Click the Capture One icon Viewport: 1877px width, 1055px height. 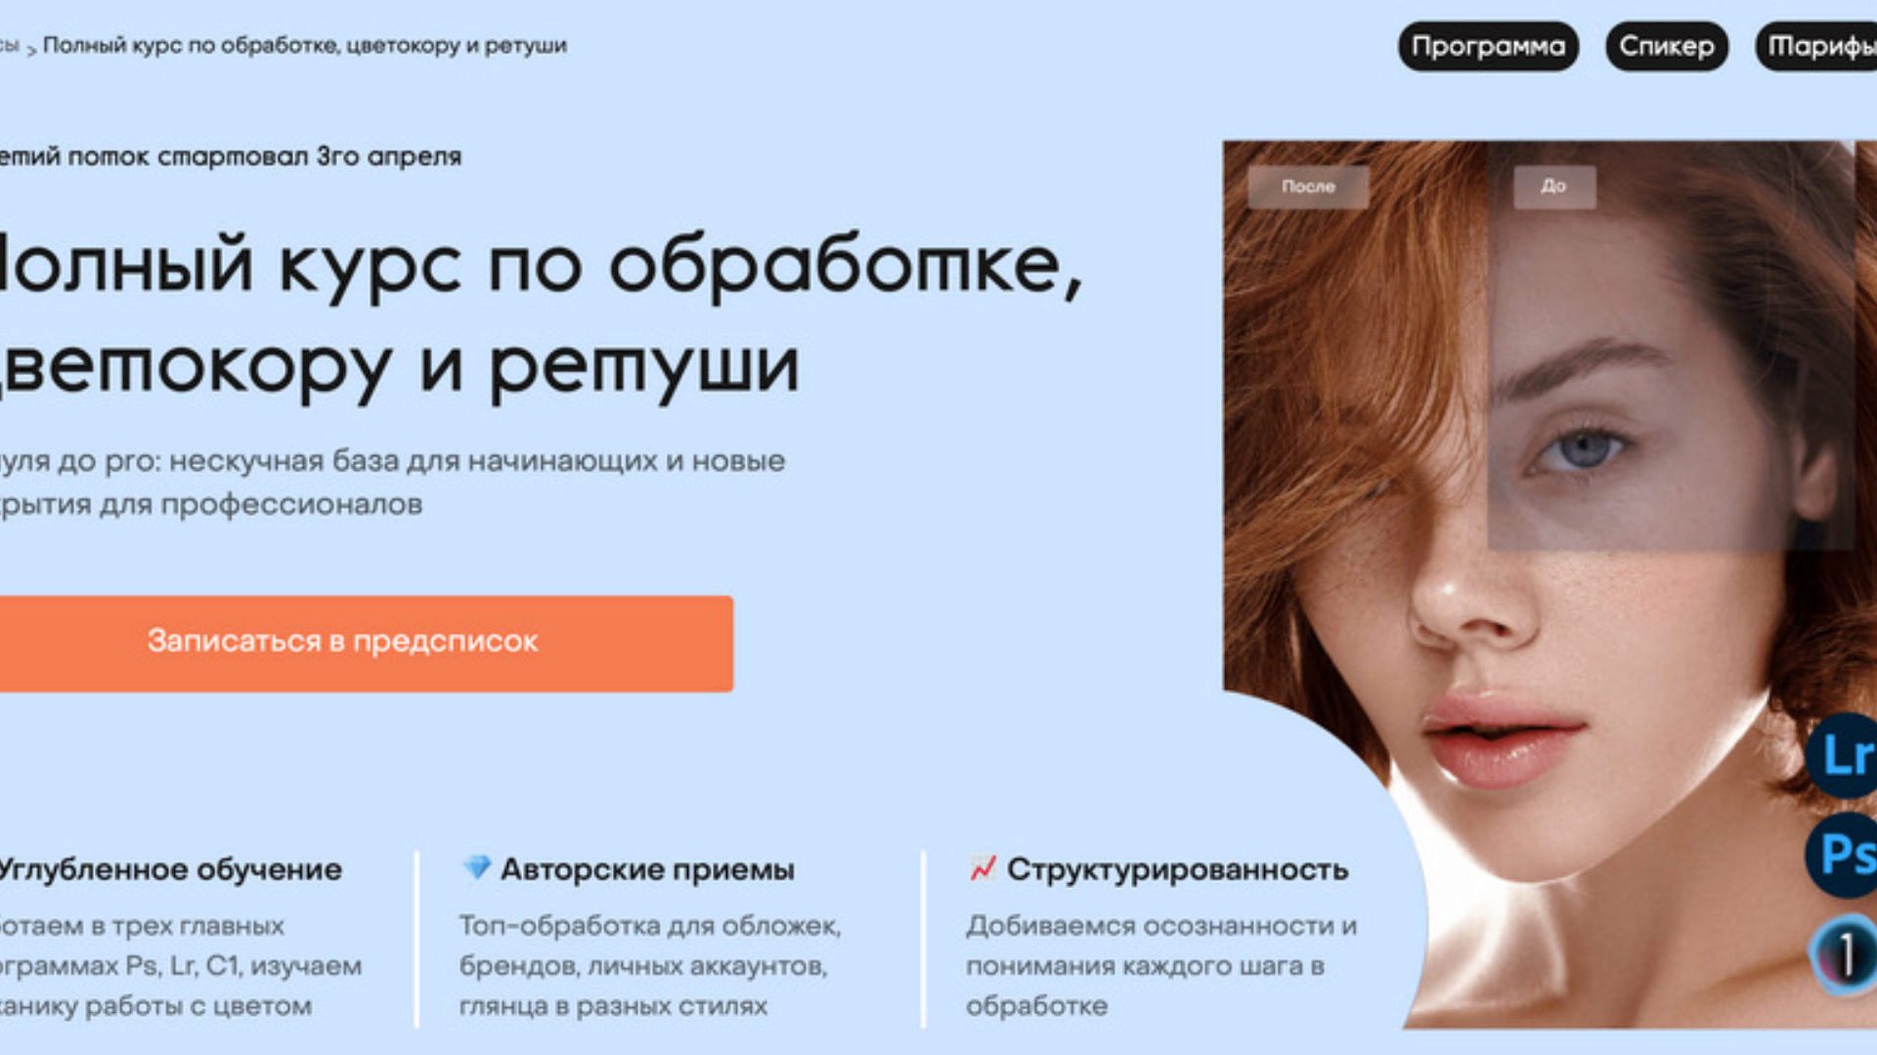(x=1844, y=954)
